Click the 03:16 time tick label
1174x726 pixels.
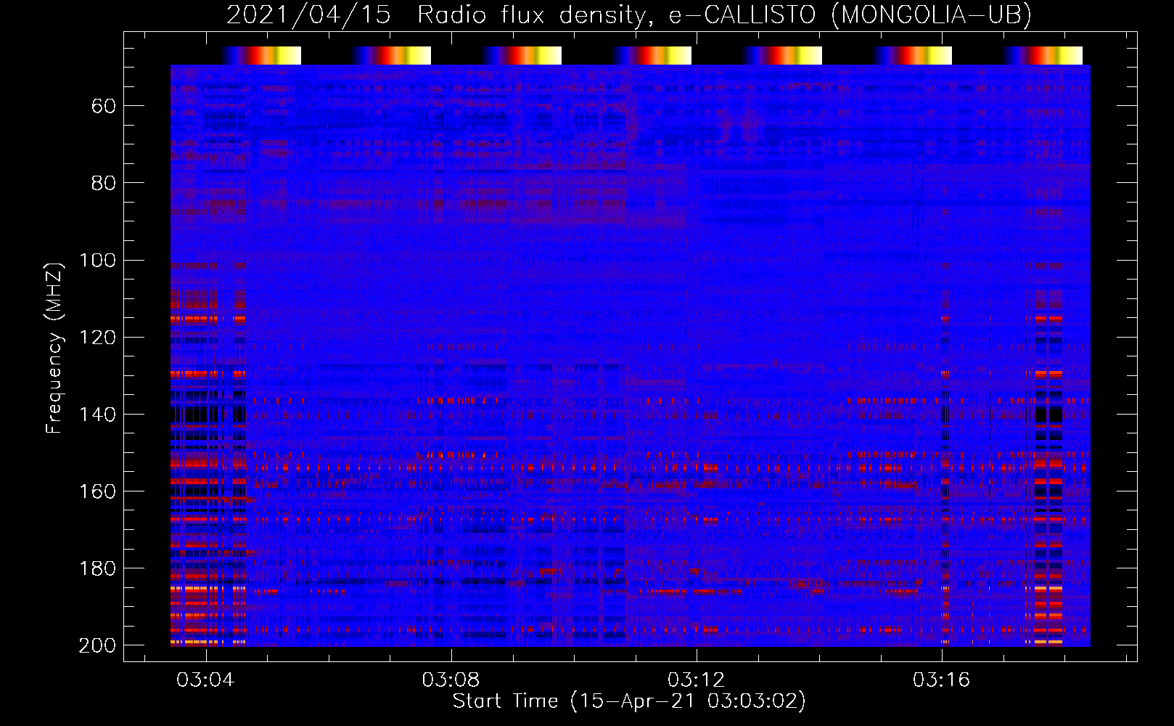(942, 680)
